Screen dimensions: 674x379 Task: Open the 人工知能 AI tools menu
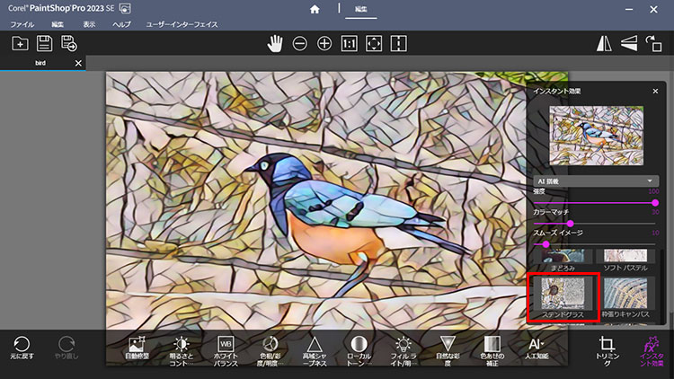click(x=536, y=349)
